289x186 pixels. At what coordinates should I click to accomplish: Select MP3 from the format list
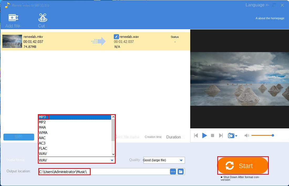click(x=42, y=117)
